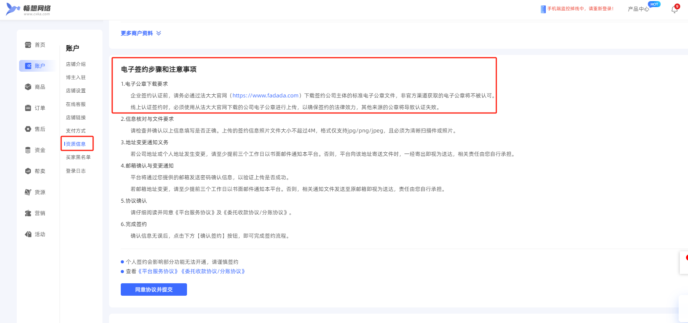Screen dimensions: 688x323
Task: Open the 商品 navigation item
Action: pos(40,87)
